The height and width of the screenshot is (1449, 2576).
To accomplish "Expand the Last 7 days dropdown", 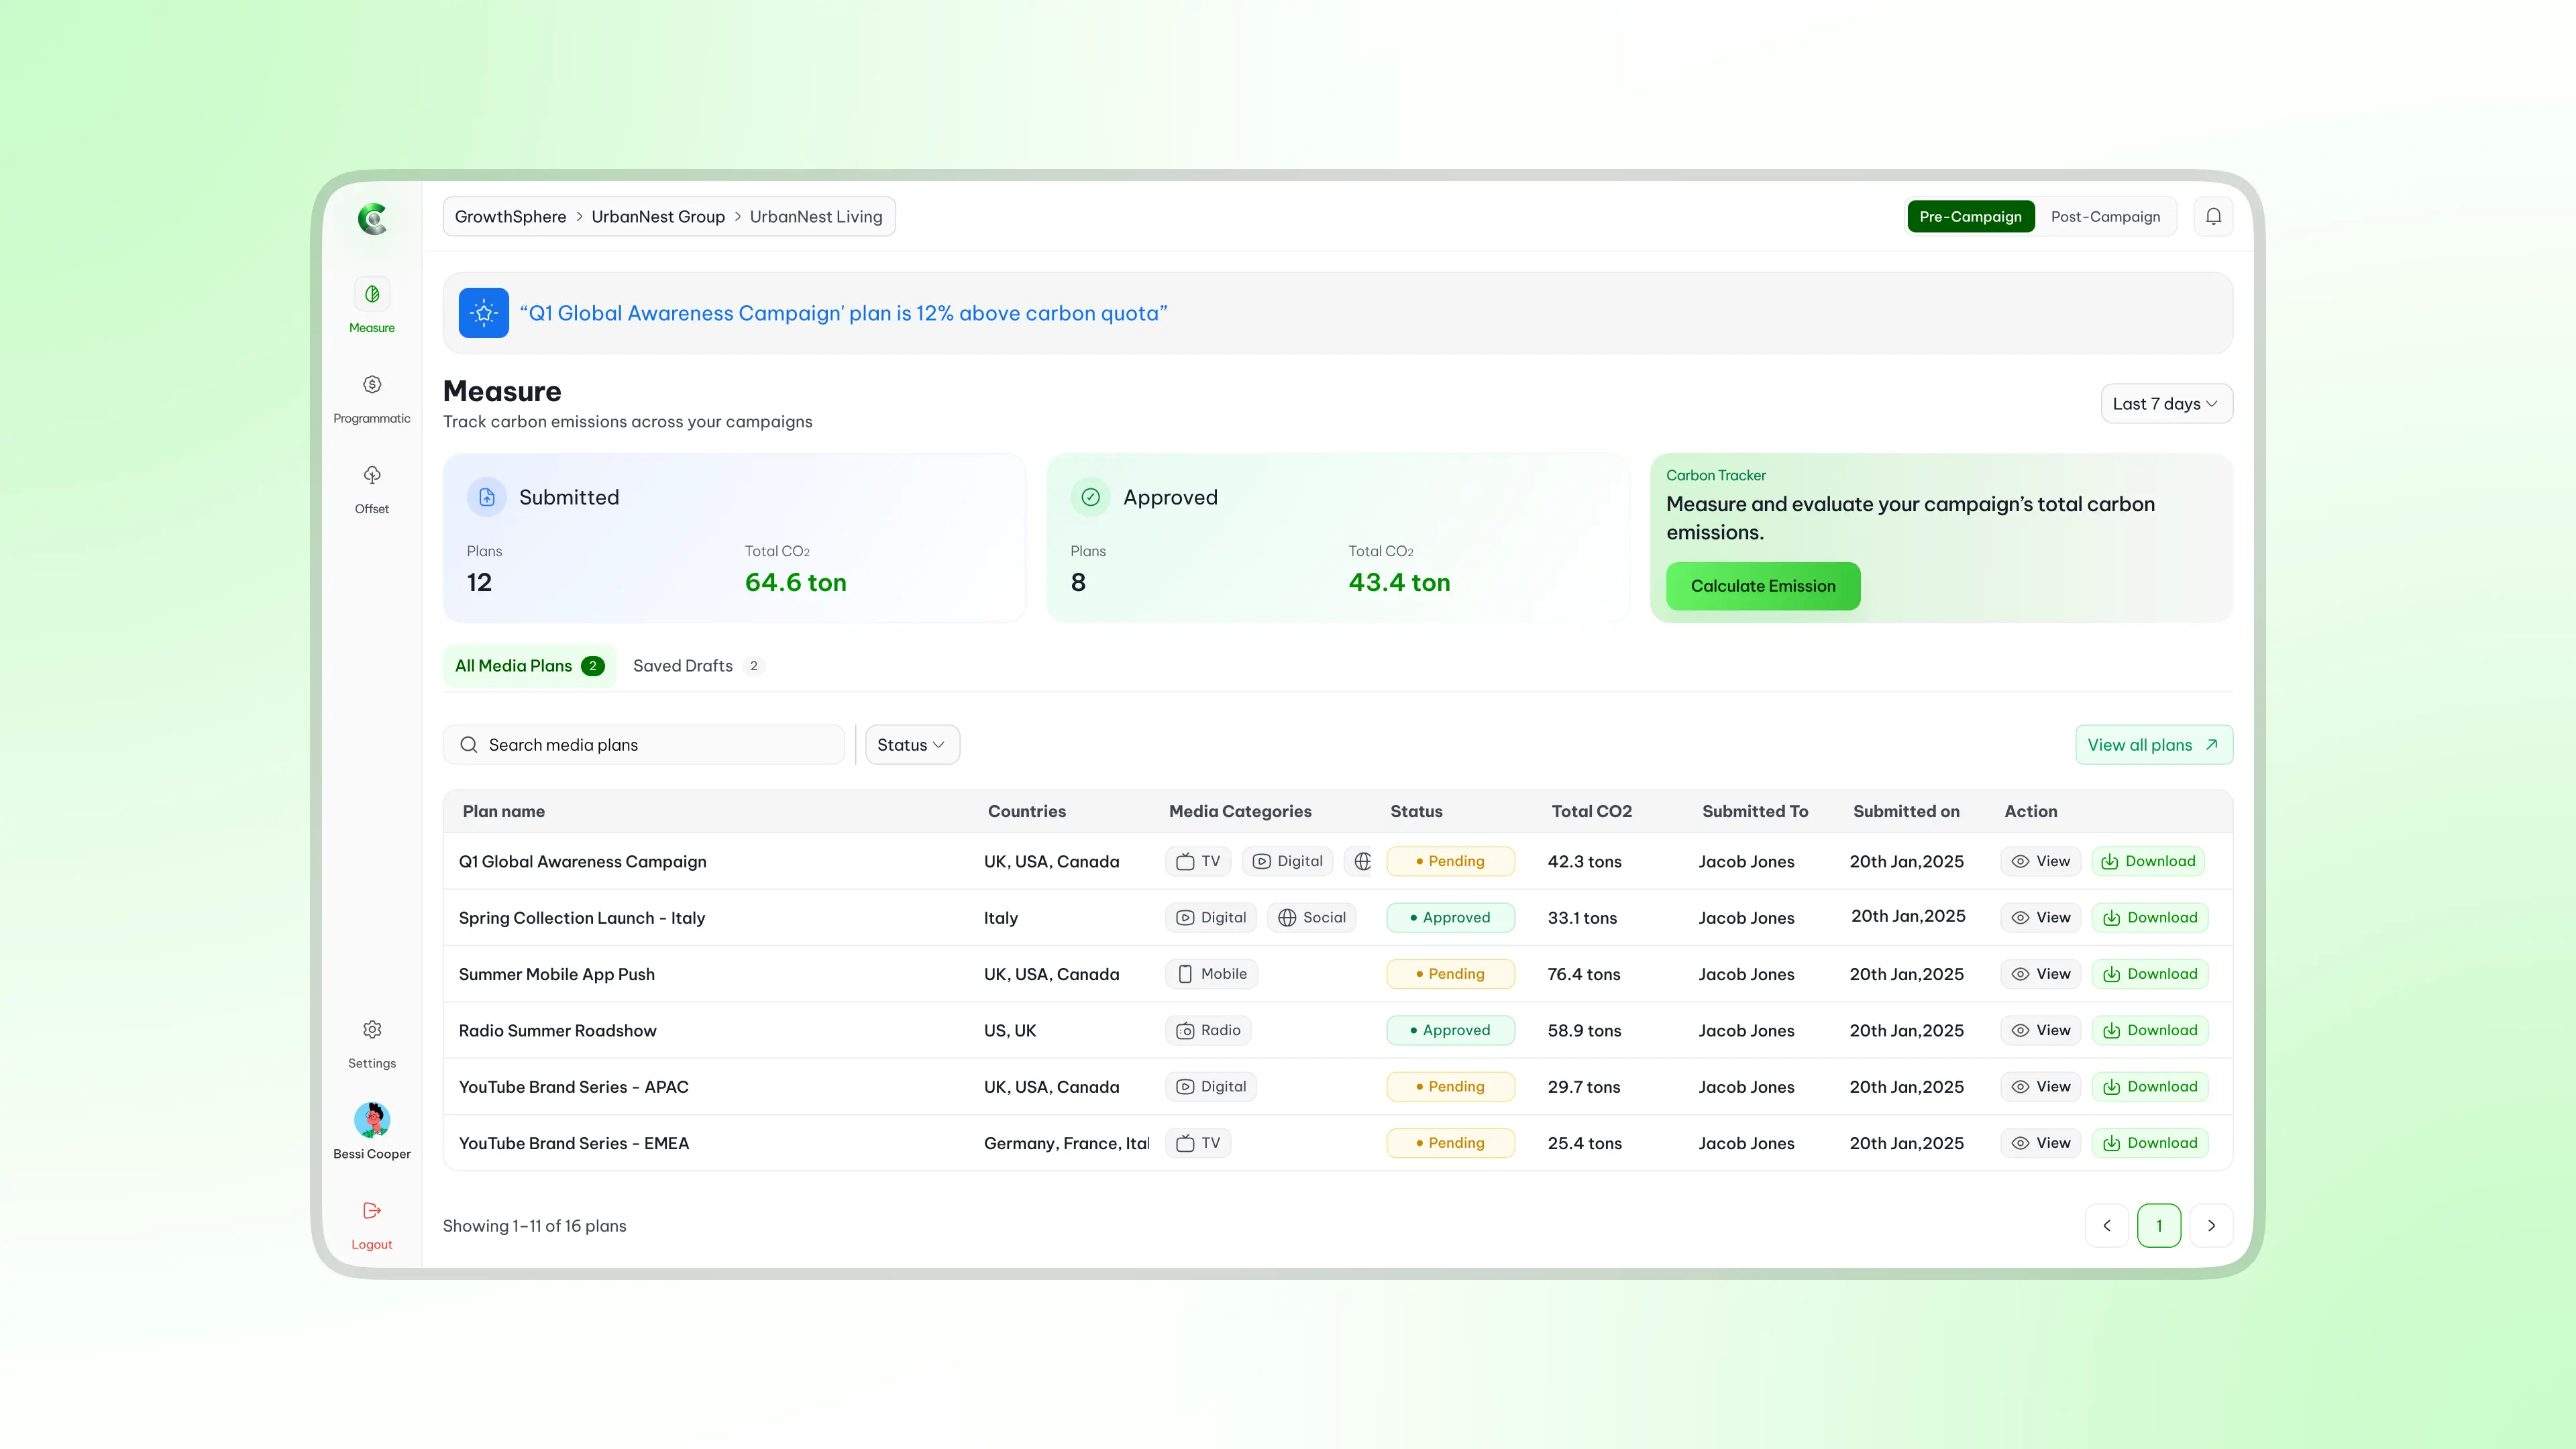I will pos(2166,404).
